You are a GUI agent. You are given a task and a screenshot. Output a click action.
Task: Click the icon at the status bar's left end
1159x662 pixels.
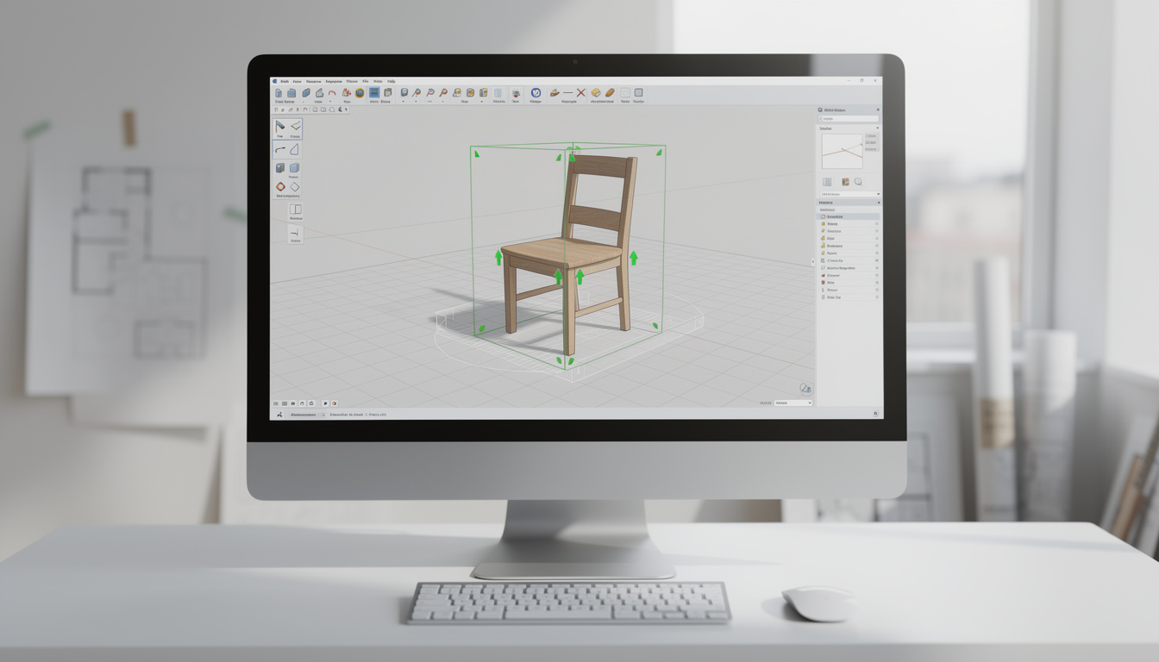[x=279, y=415]
